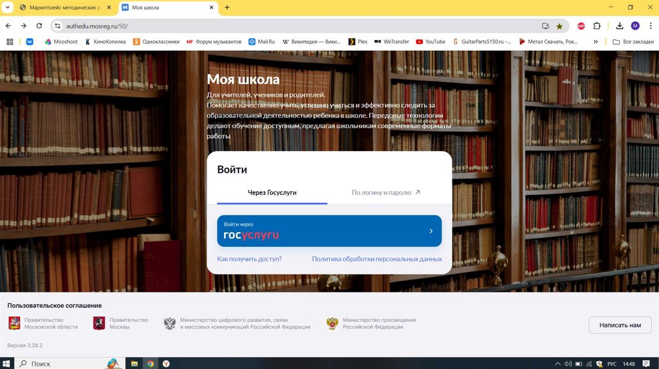The height and width of the screenshot is (369, 659).
Task: Open the Как получить доступ? link
Action: (x=249, y=259)
